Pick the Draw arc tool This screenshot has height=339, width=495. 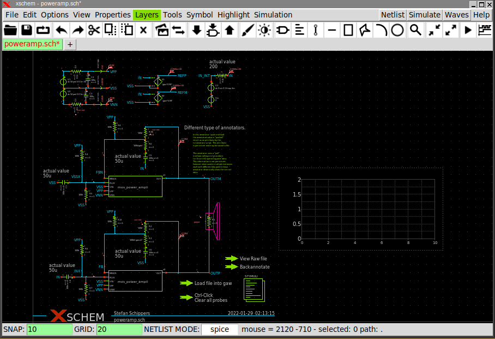click(x=381, y=30)
